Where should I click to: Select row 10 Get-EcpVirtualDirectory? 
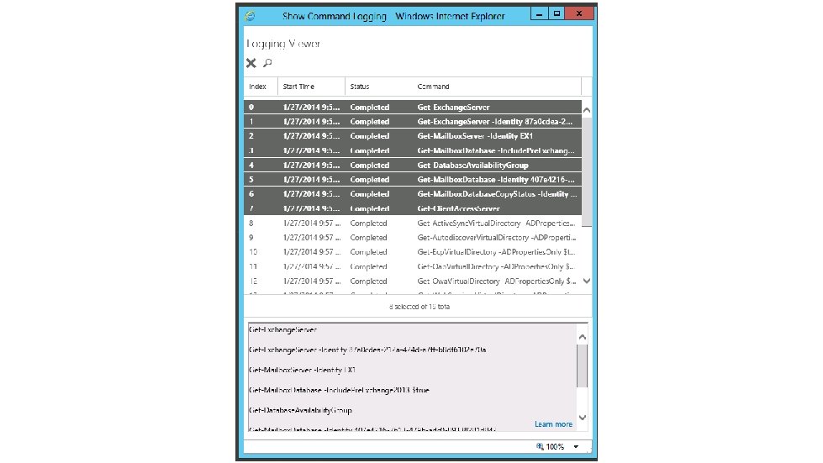pos(413,252)
